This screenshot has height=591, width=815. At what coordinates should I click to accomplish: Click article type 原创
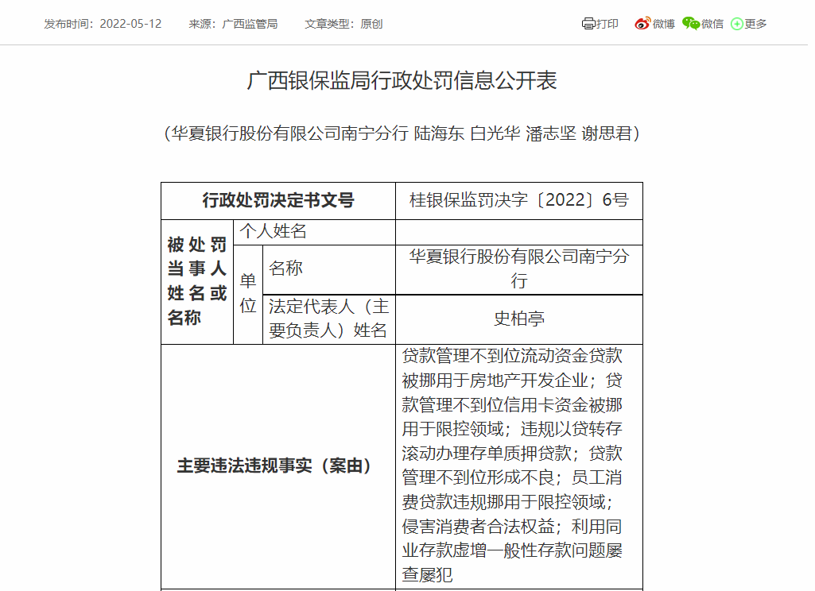pos(371,24)
